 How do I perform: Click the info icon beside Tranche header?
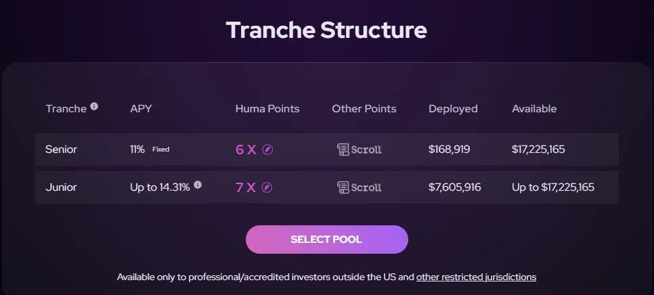tap(94, 106)
